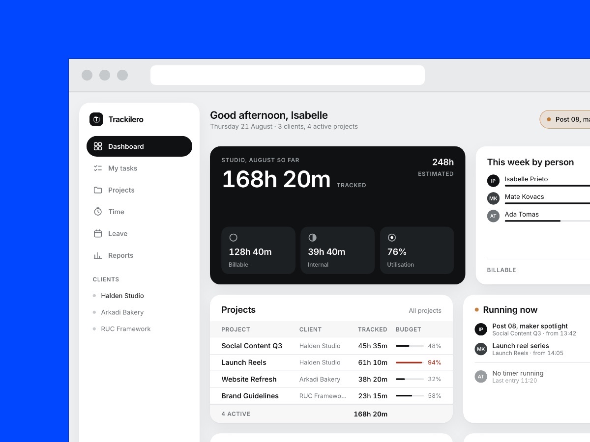The image size is (590, 442).
Task: Go to My tasks
Action: point(139,168)
